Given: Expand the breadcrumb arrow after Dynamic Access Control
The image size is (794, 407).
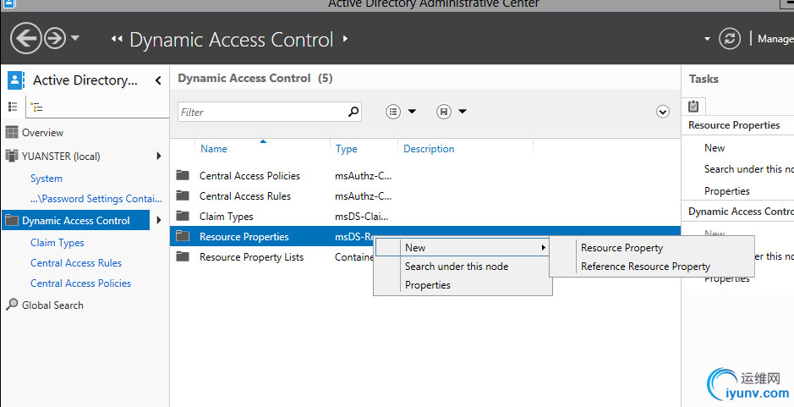Looking at the screenshot, I should (345, 39).
